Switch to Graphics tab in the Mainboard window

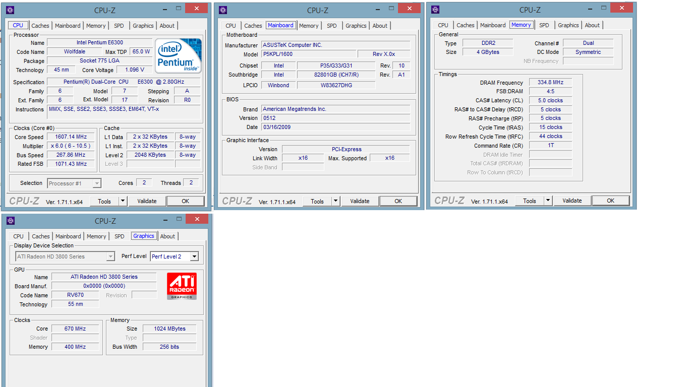tap(356, 26)
